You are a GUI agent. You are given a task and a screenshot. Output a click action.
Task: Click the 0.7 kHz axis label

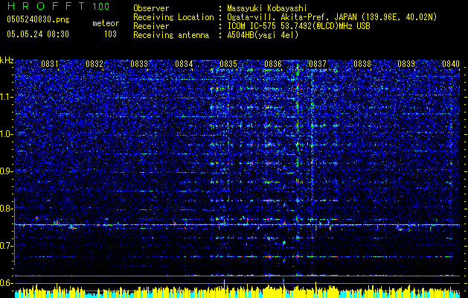tap(6, 246)
